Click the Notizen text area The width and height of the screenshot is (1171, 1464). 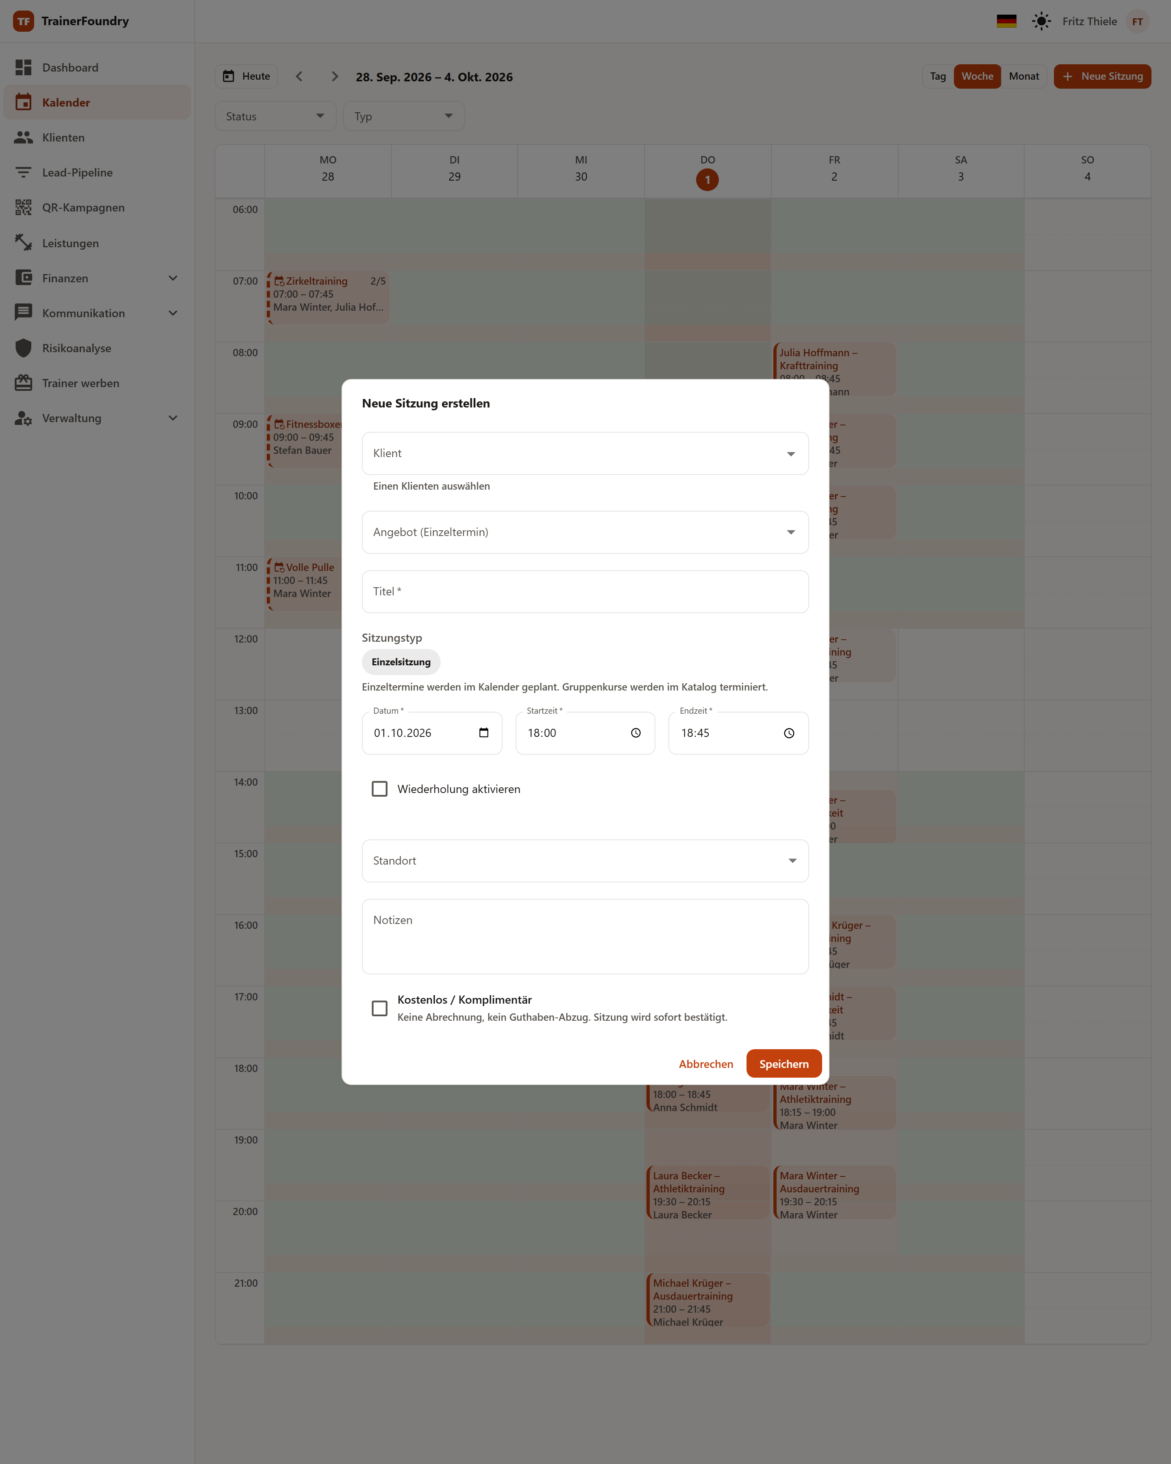[584, 937]
